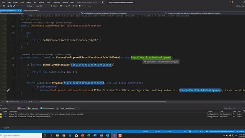The width and height of the screenshot is (245, 138).
Task: Open Microsoft Edge from the taskbar
Action: pyautogui.click(x=70, y=135)
